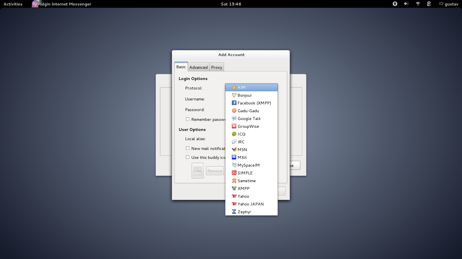462x259 pixels.
Task: Click the Sametime protocol icon
Action: tap(234, 180)
